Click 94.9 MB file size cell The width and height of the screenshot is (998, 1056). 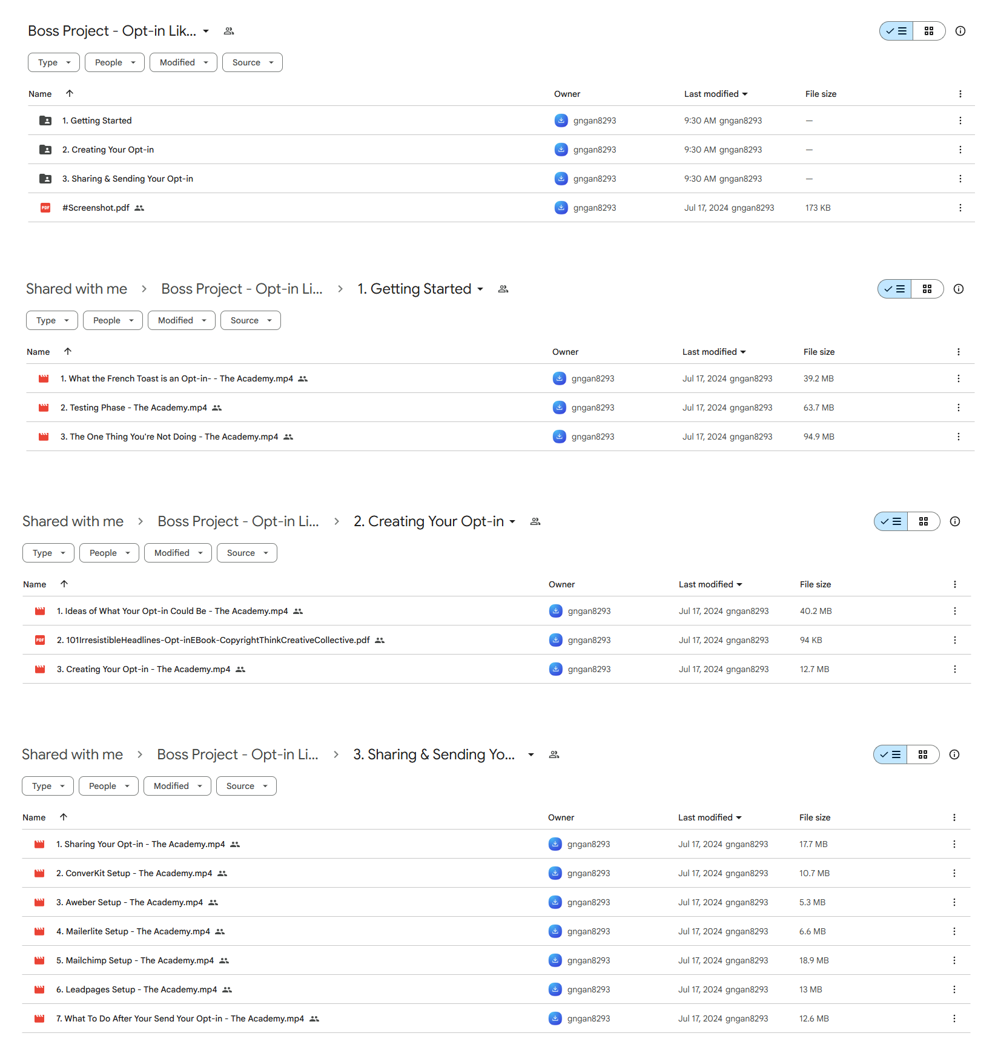pyautogui.click(x=819, y=437)
